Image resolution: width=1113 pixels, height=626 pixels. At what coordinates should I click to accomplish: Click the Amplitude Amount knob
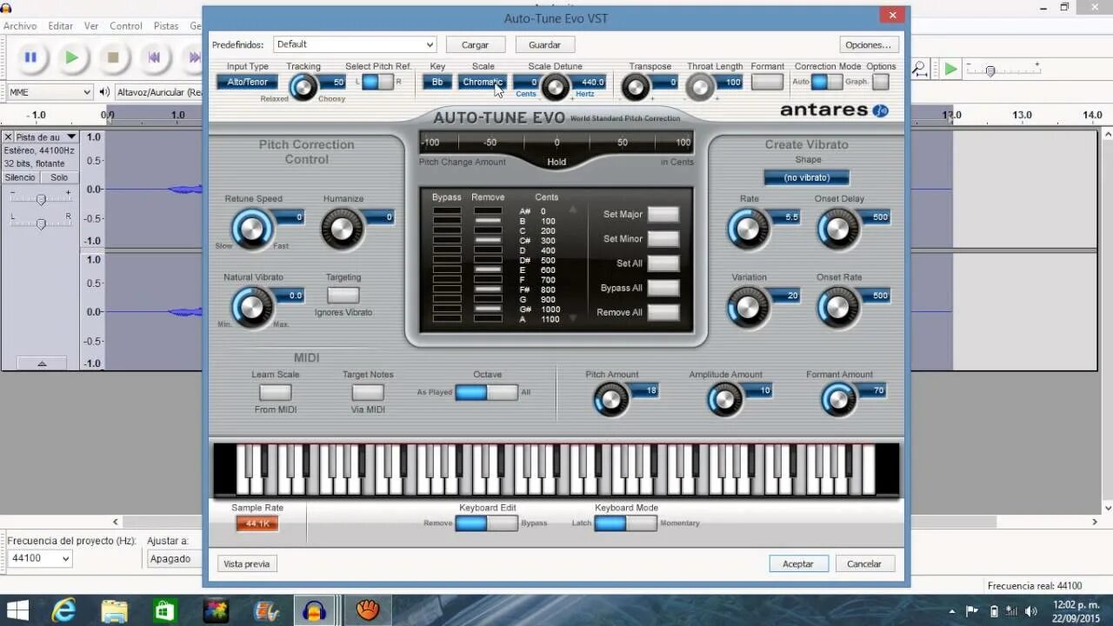click(725, 399)
